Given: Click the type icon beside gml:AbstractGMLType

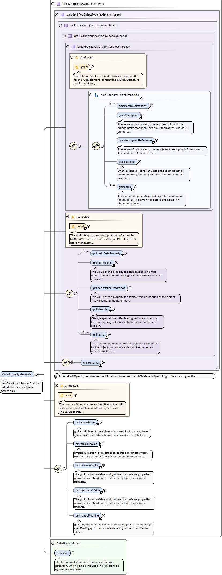Looking at the screenshot, I should click(x=73, y=47).
